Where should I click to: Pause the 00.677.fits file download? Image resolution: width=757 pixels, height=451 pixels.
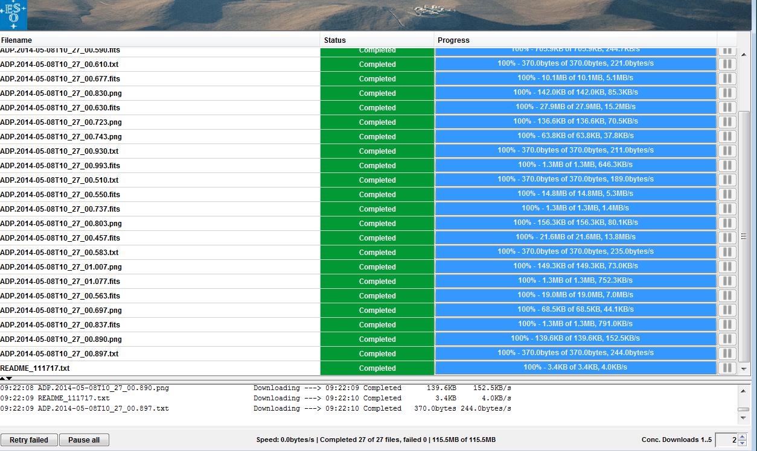point(727,78)
